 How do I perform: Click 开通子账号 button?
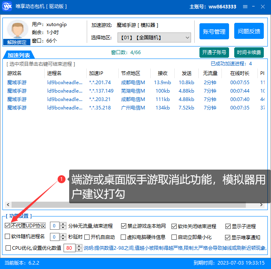(214, 53)
